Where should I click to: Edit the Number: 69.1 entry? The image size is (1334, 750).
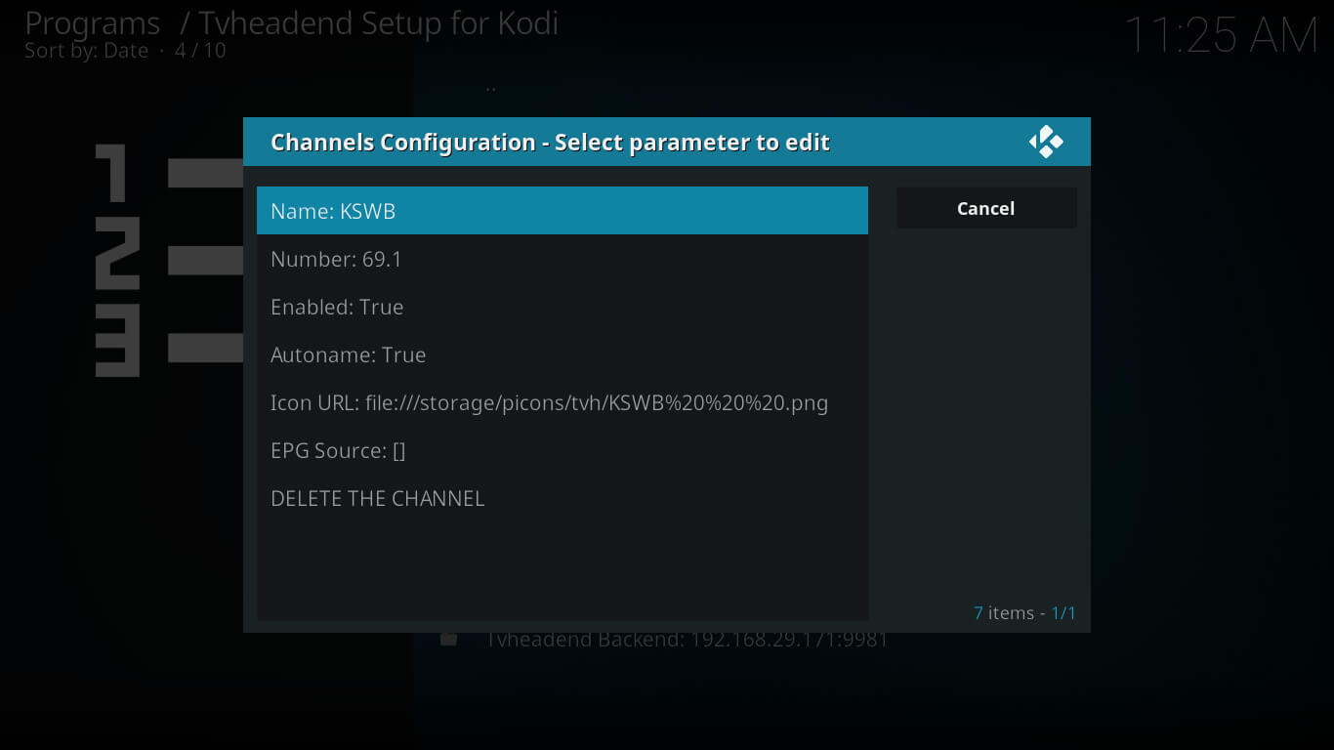(562, 259)
